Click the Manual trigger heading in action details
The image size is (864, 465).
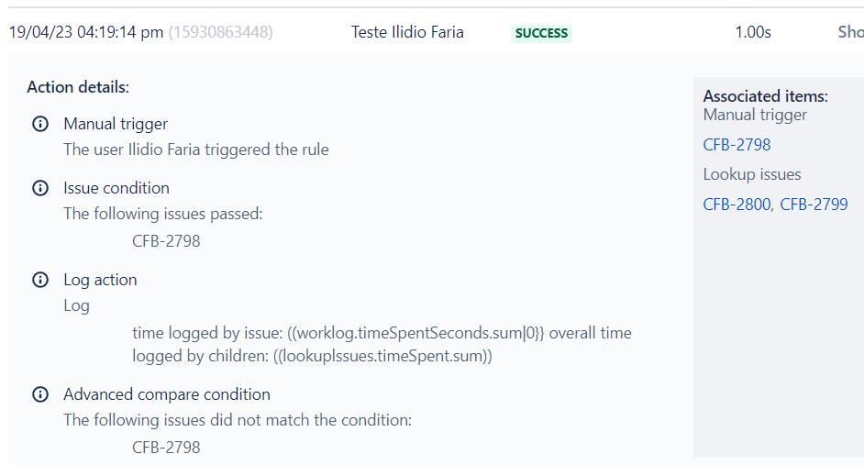(116, 124)
